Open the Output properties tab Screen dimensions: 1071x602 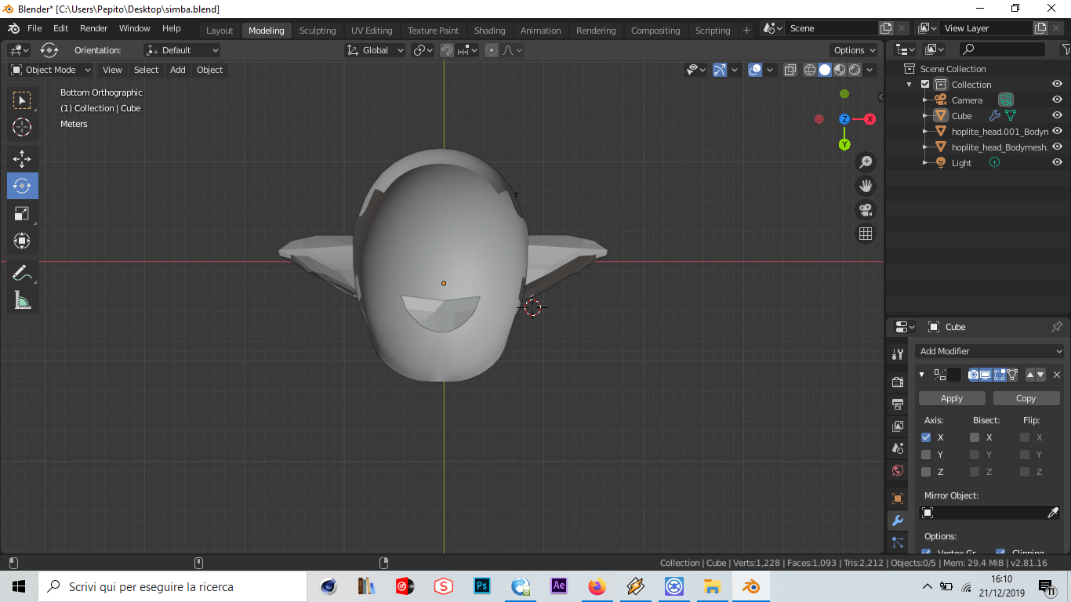coord(898,404)
